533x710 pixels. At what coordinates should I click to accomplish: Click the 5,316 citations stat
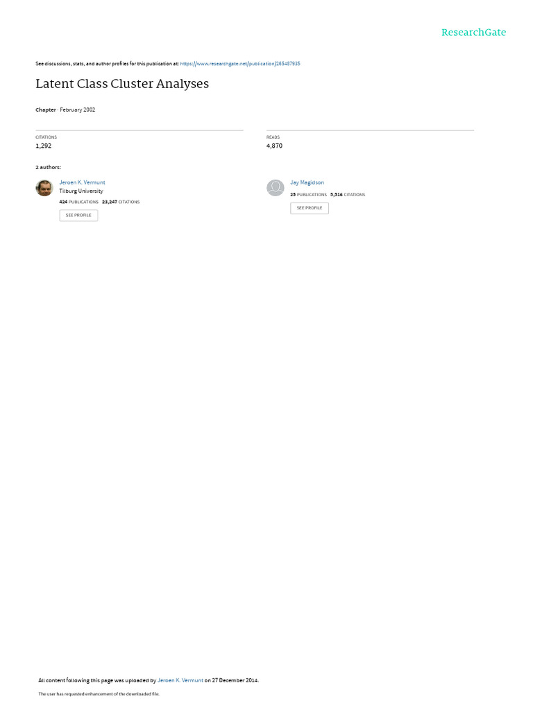(348, 195)
